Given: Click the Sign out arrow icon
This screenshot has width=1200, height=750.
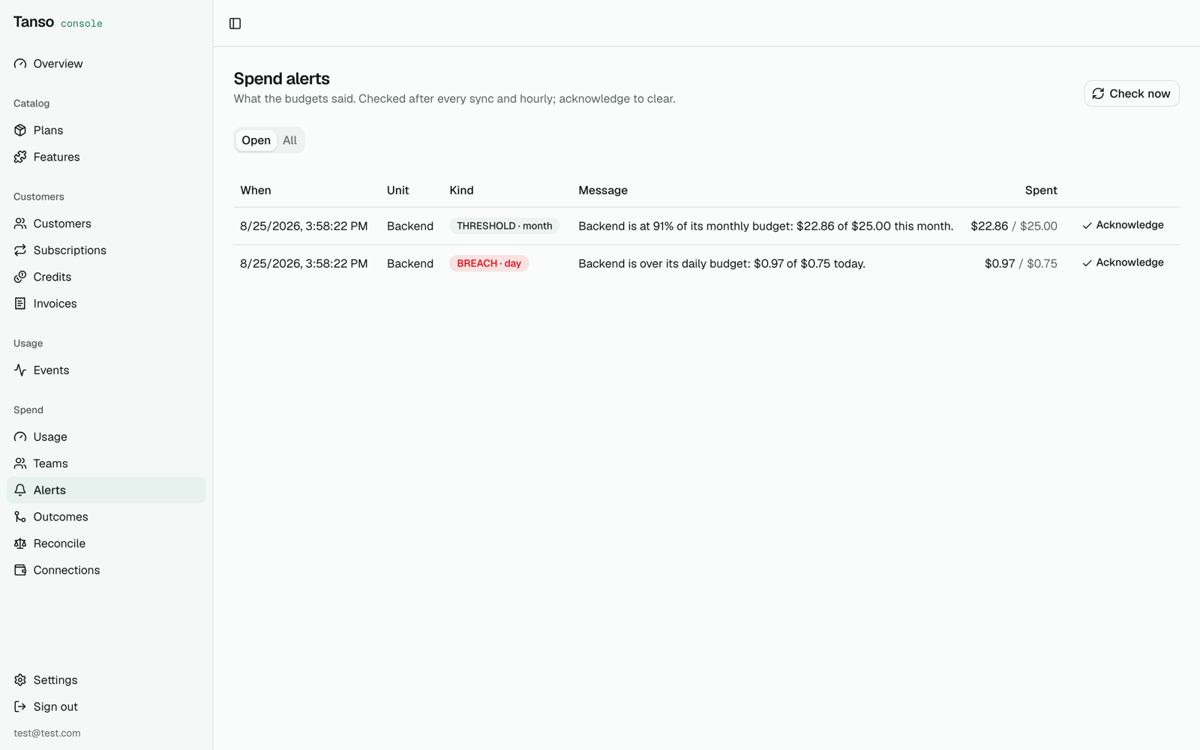Looking at the screenshot, I should [x=20, y=706].
